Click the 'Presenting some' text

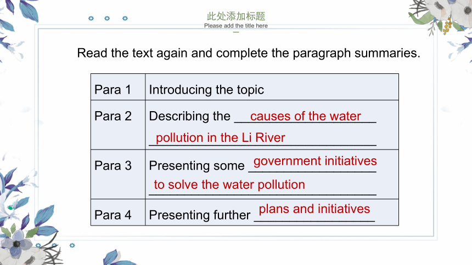[196, 166]
